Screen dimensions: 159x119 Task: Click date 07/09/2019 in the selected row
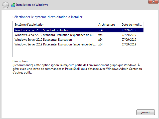click(x=129, y=30)
